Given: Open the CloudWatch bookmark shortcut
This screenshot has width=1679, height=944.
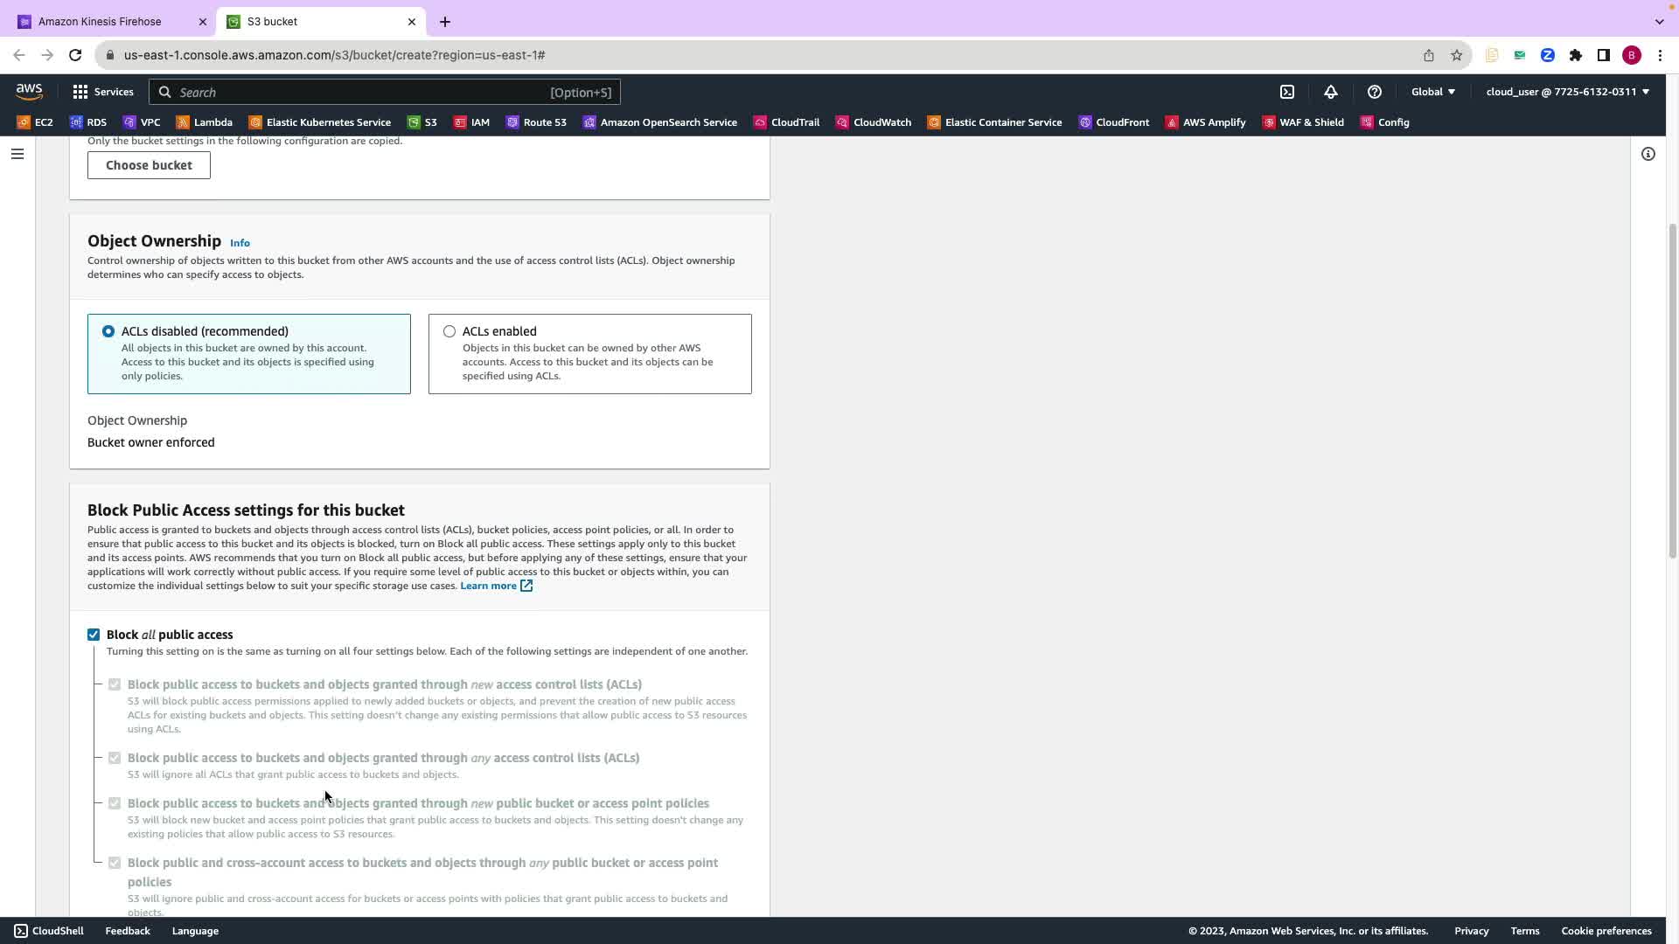Looking at the screenshot, I should (873, 122).
